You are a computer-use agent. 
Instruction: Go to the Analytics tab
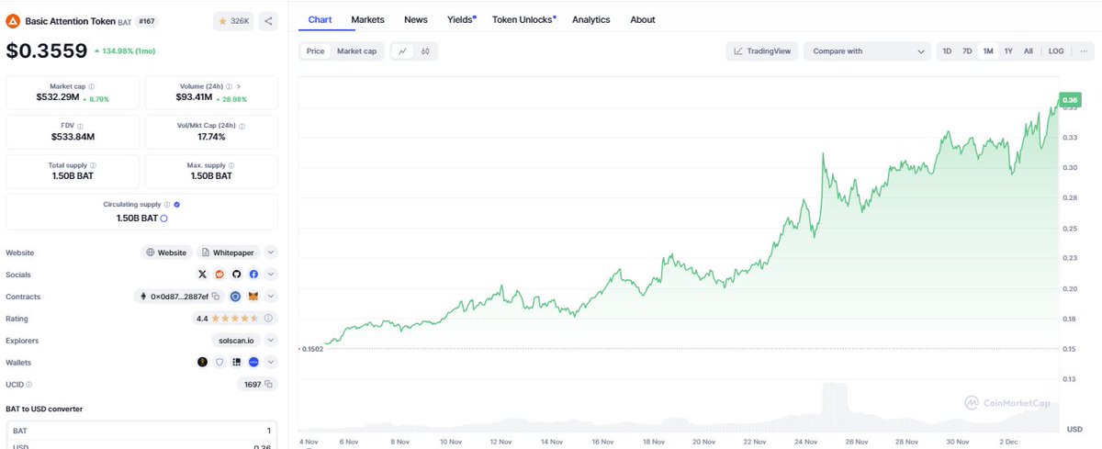click(x=591, y=19)
